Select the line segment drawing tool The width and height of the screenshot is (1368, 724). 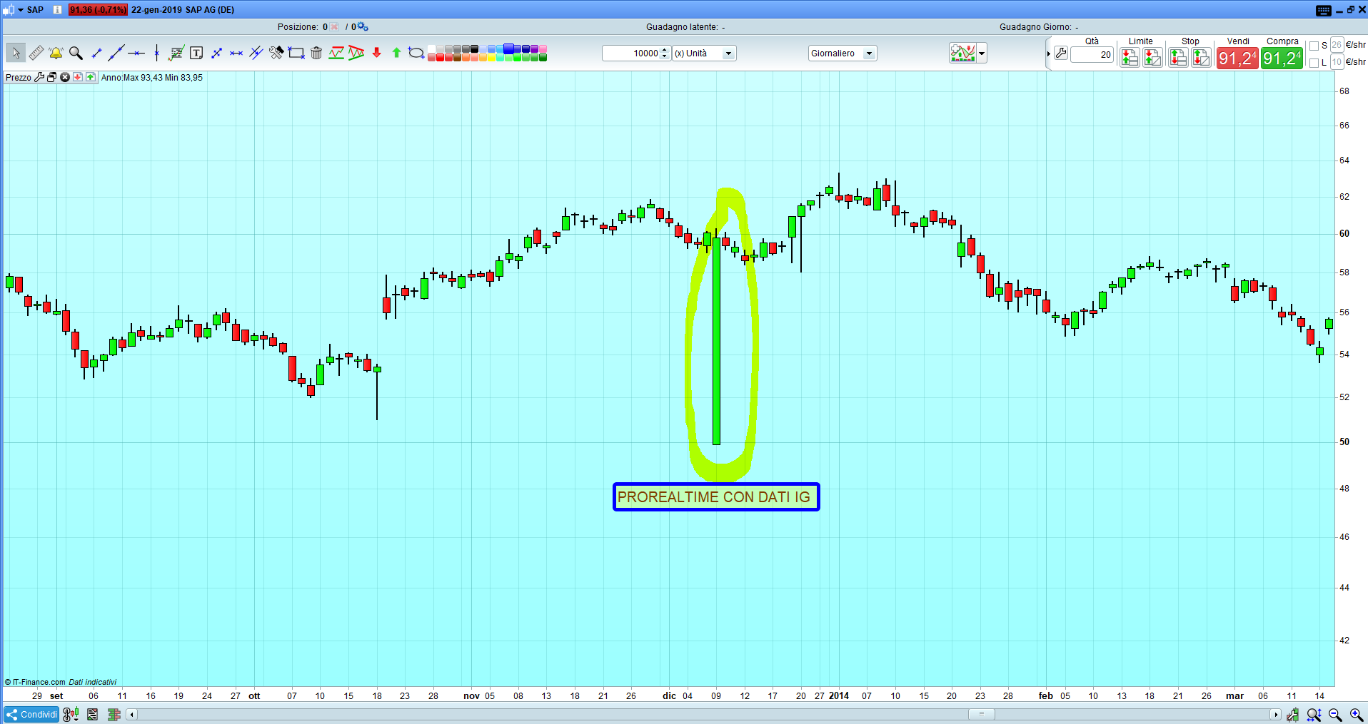[96, 53]
